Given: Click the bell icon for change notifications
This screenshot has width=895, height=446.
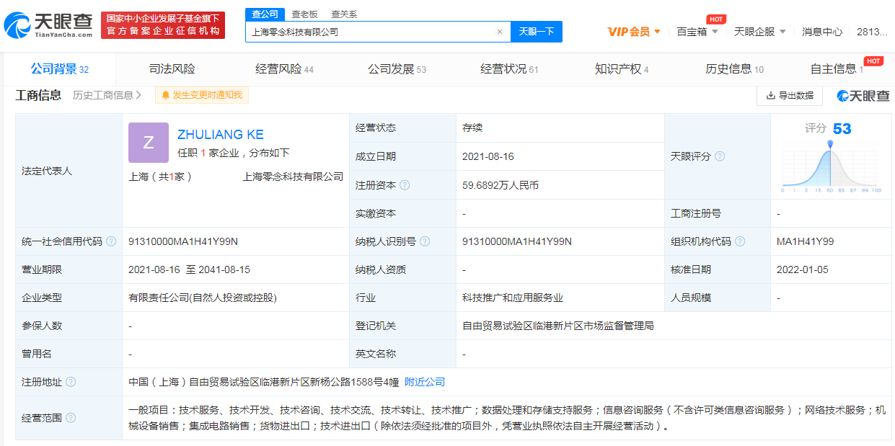Looking at the screenshot, I should click(x=166, y=95).
